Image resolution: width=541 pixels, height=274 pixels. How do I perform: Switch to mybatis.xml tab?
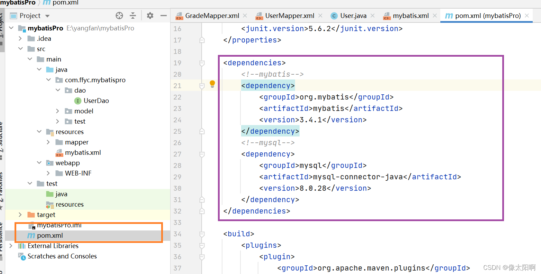tap(411, 16)
